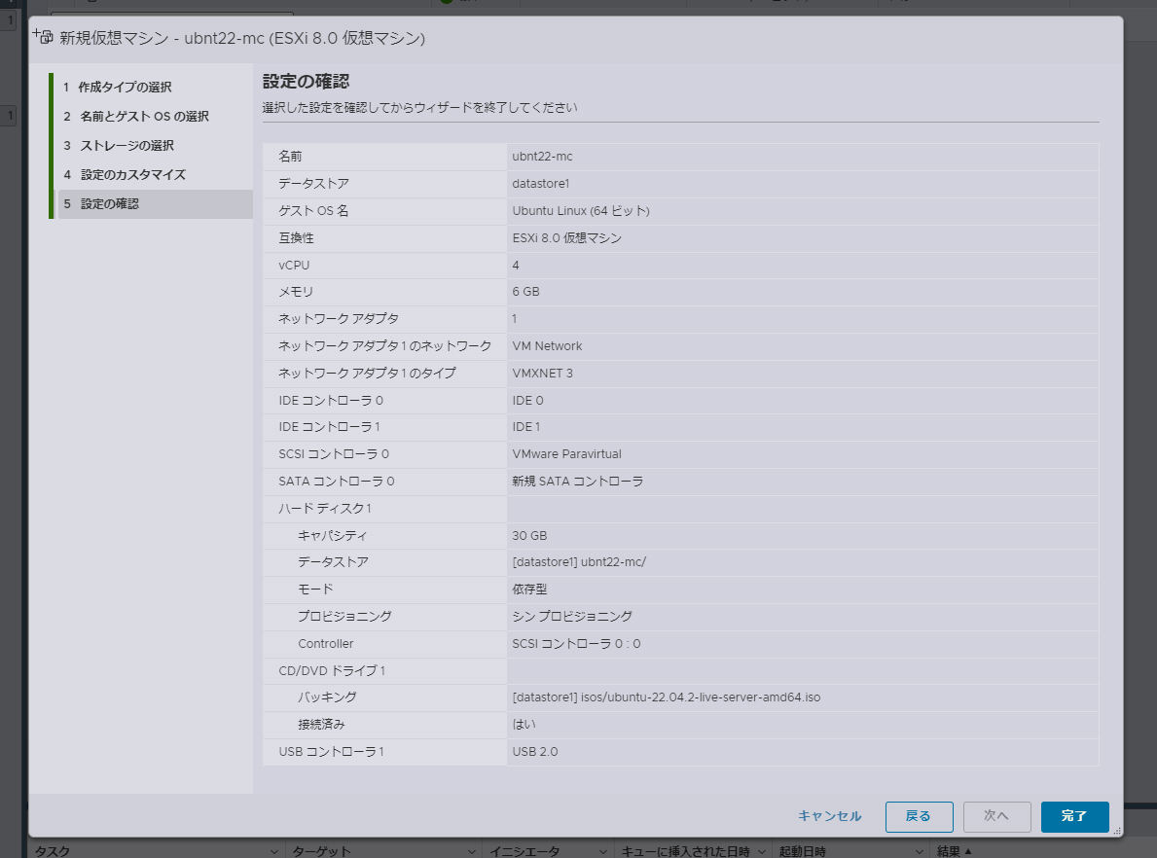The image size is (1157, 858).
Task: Click the 依存型 mode value
Action: click(529, 590)
